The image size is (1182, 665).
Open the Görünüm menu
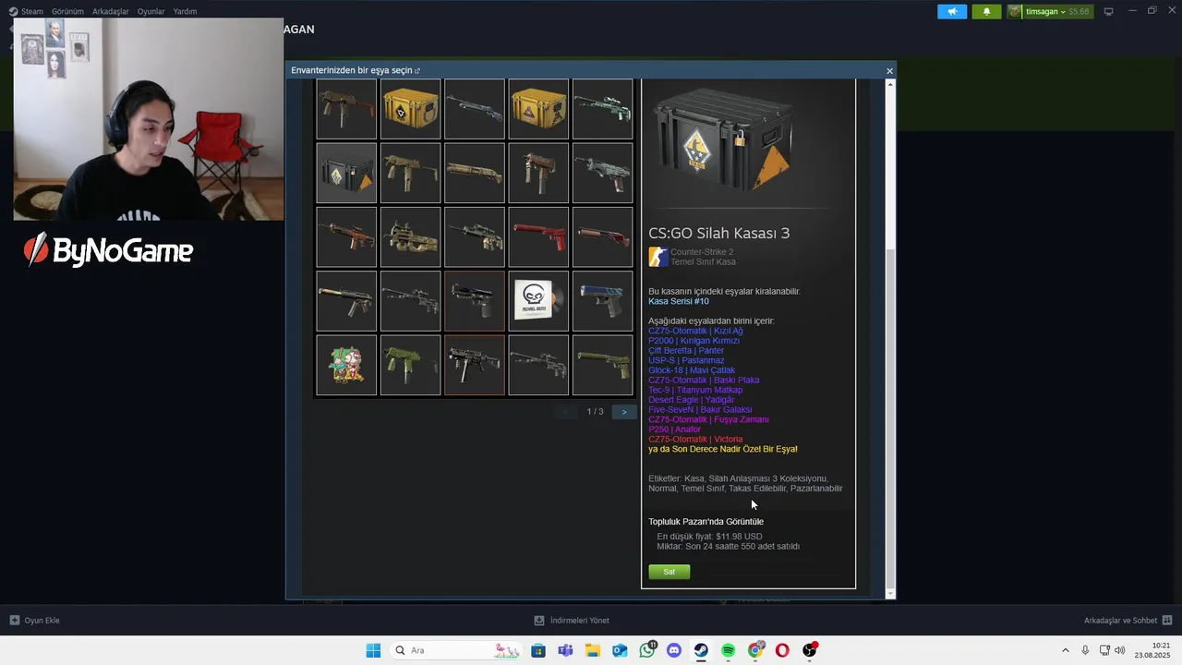(x=67, y=11)
